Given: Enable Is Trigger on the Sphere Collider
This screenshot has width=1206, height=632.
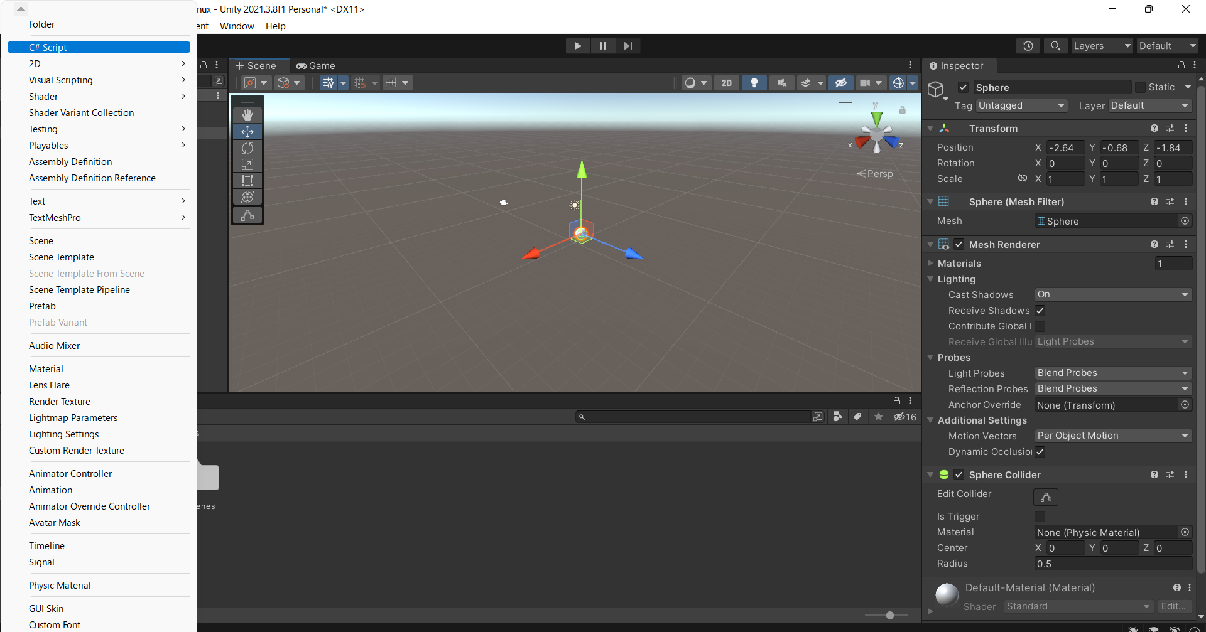Looking at the screenshot, I should pyautogui.click(x=1040, y=516).
